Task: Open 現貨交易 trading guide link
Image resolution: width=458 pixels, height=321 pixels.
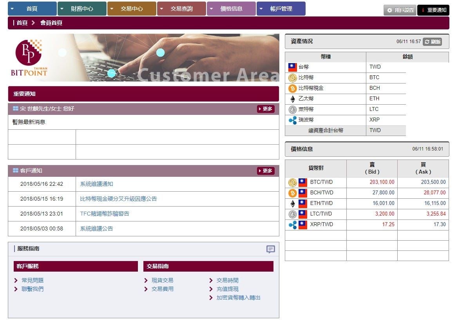Action: click(x=163, y=280)
